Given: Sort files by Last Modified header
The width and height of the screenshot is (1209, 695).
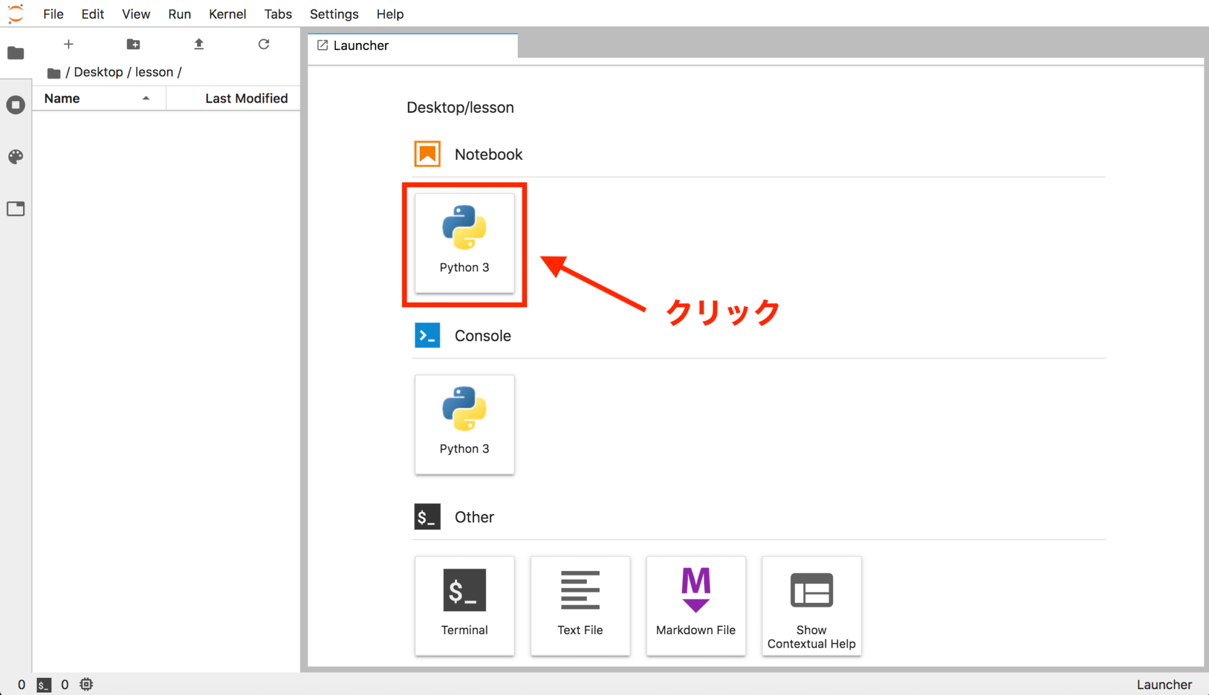Looking at the screenshot, I should (x=246, y=99).
